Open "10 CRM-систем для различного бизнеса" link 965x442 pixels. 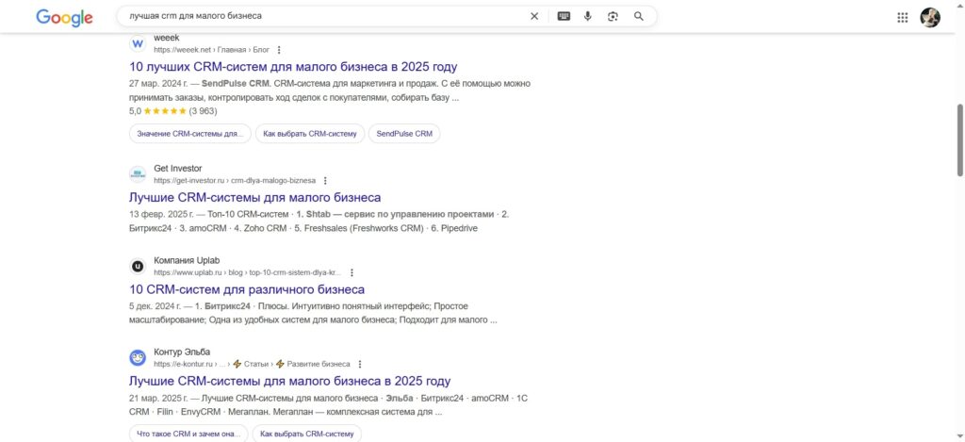click(x=246, y=289)
